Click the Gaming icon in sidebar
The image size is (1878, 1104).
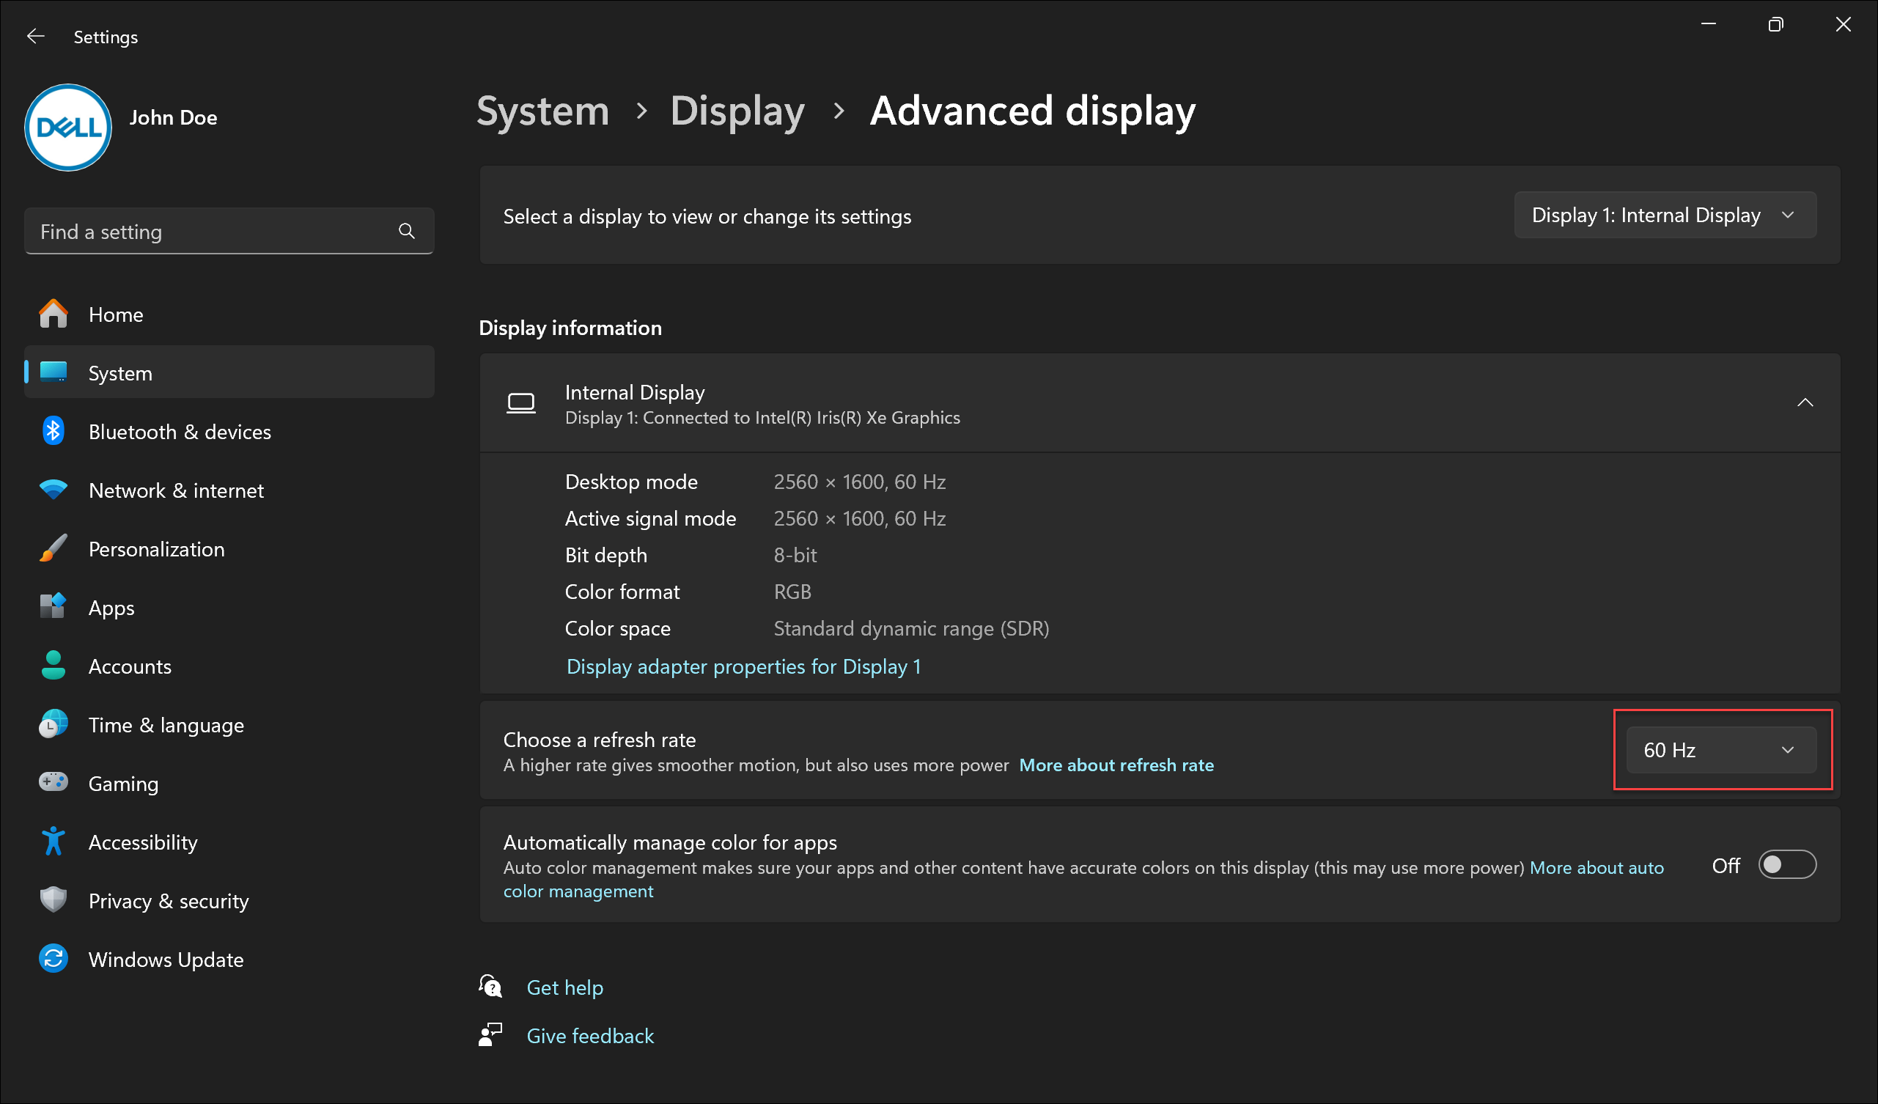click(53, 784)
